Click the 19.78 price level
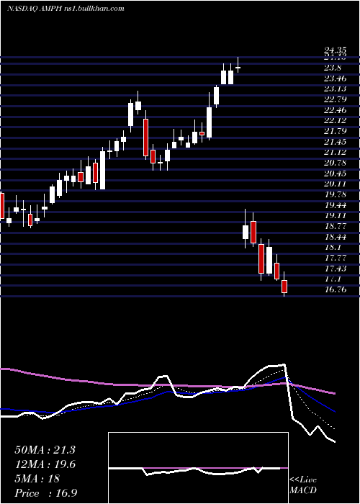 pos(335,194)
